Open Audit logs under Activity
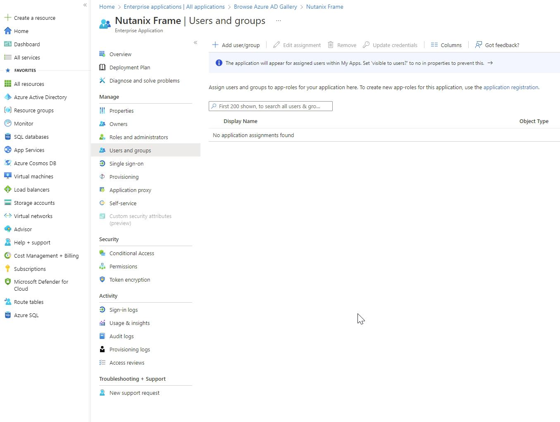560x422 pixels. (122, 336)
